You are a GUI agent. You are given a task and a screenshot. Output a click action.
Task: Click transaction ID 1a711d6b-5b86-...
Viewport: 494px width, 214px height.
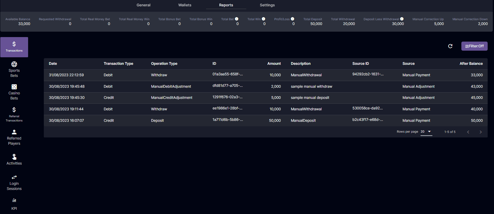[228, 120]
